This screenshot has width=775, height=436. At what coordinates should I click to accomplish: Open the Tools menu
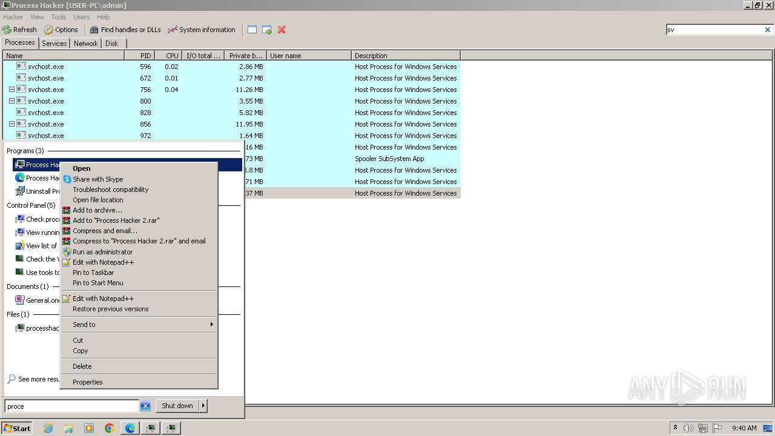pyautogui.click(x=59, y=17)
